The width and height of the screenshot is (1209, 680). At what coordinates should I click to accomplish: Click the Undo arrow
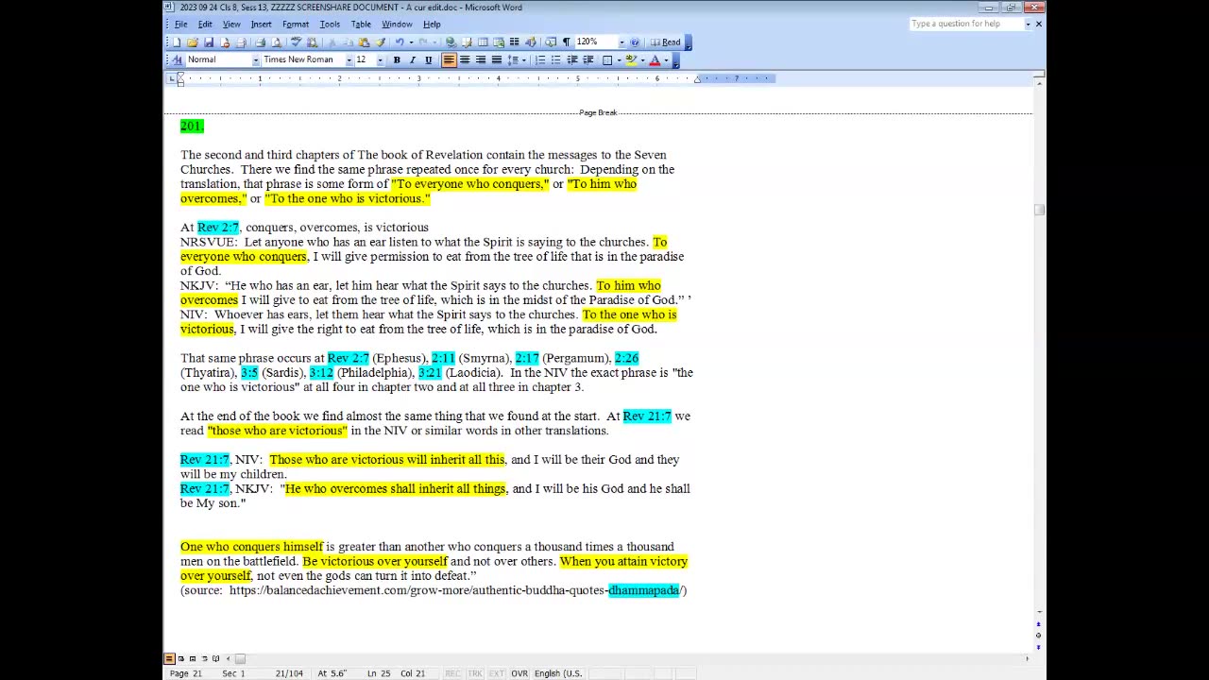[400, 42]
